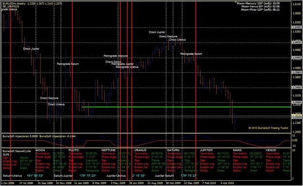The width and height of the screenshot is (303, 186).
Task: Click the 1.5850 price scale value
Action: [296, 14]
